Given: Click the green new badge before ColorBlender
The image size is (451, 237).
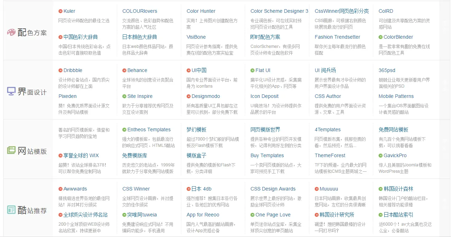Looking at the screenshot, I should 380,37.
